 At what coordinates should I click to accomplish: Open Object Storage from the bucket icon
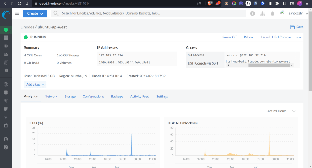[6, 109]
